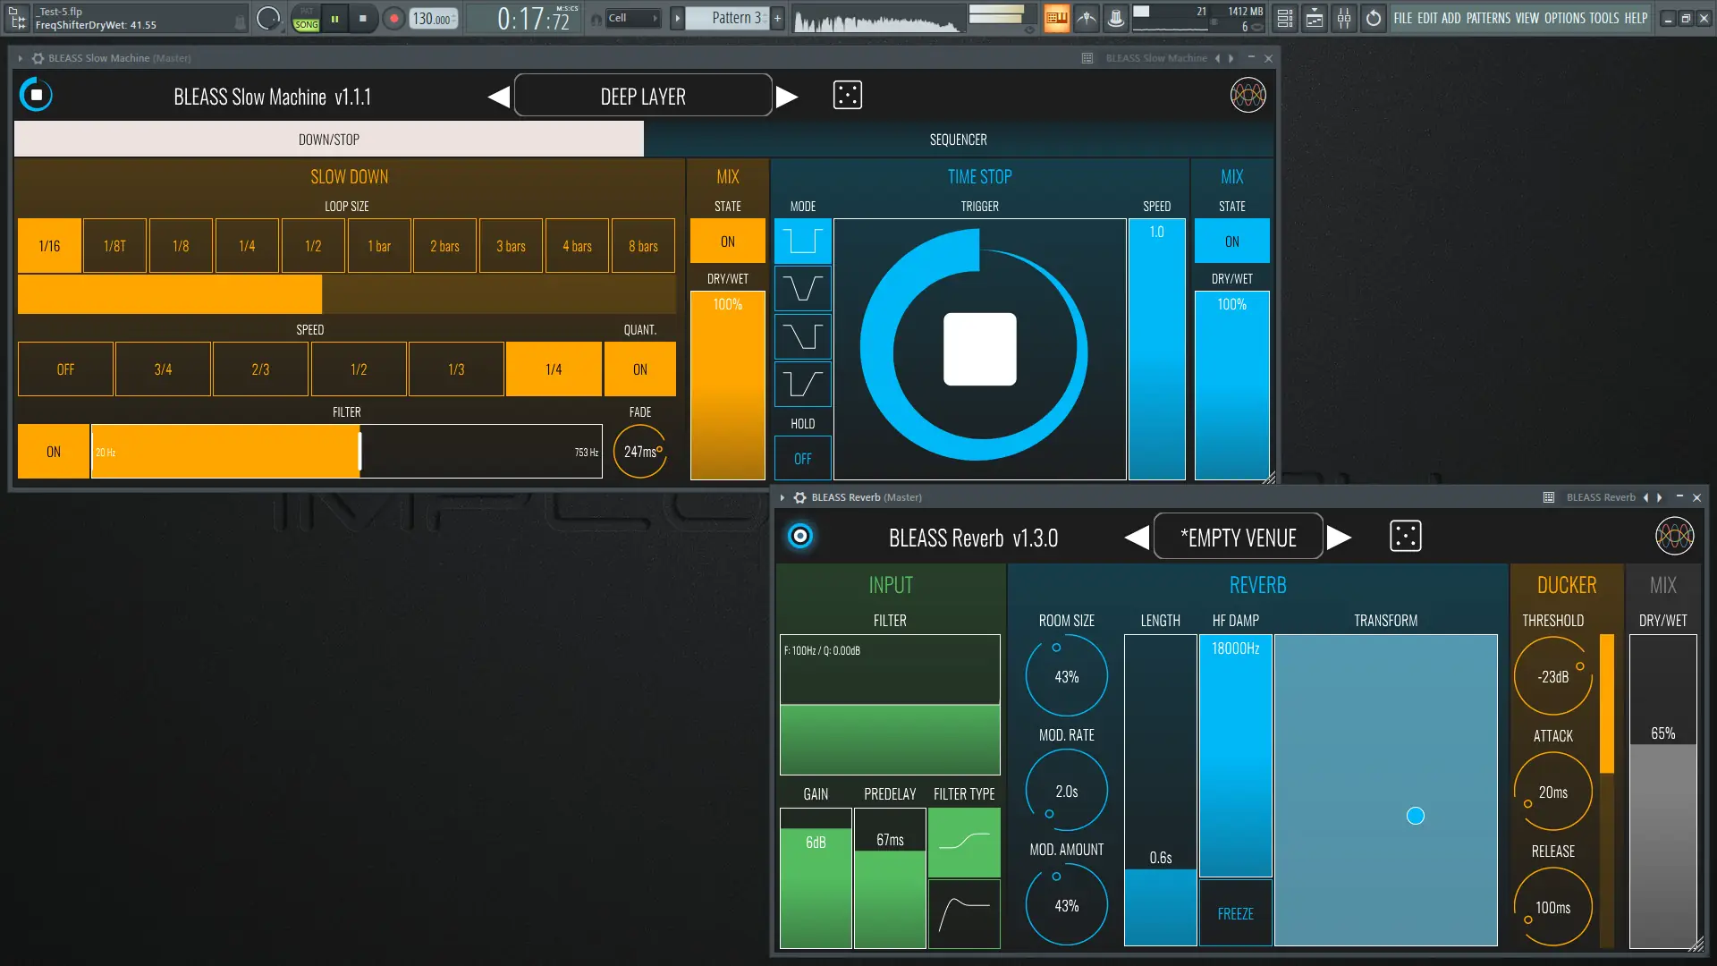Select the 1 bar loop size button
Viewport: 1717px width, 966px height.
379,246
